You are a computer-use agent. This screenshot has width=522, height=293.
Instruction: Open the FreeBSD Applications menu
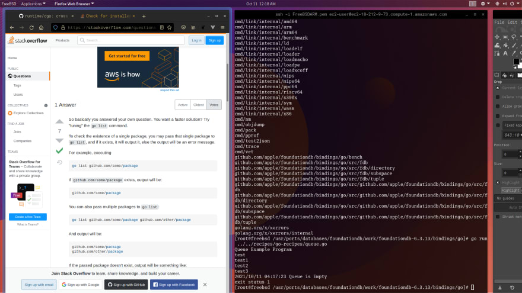pyautogui.click(x=33, y=4)
